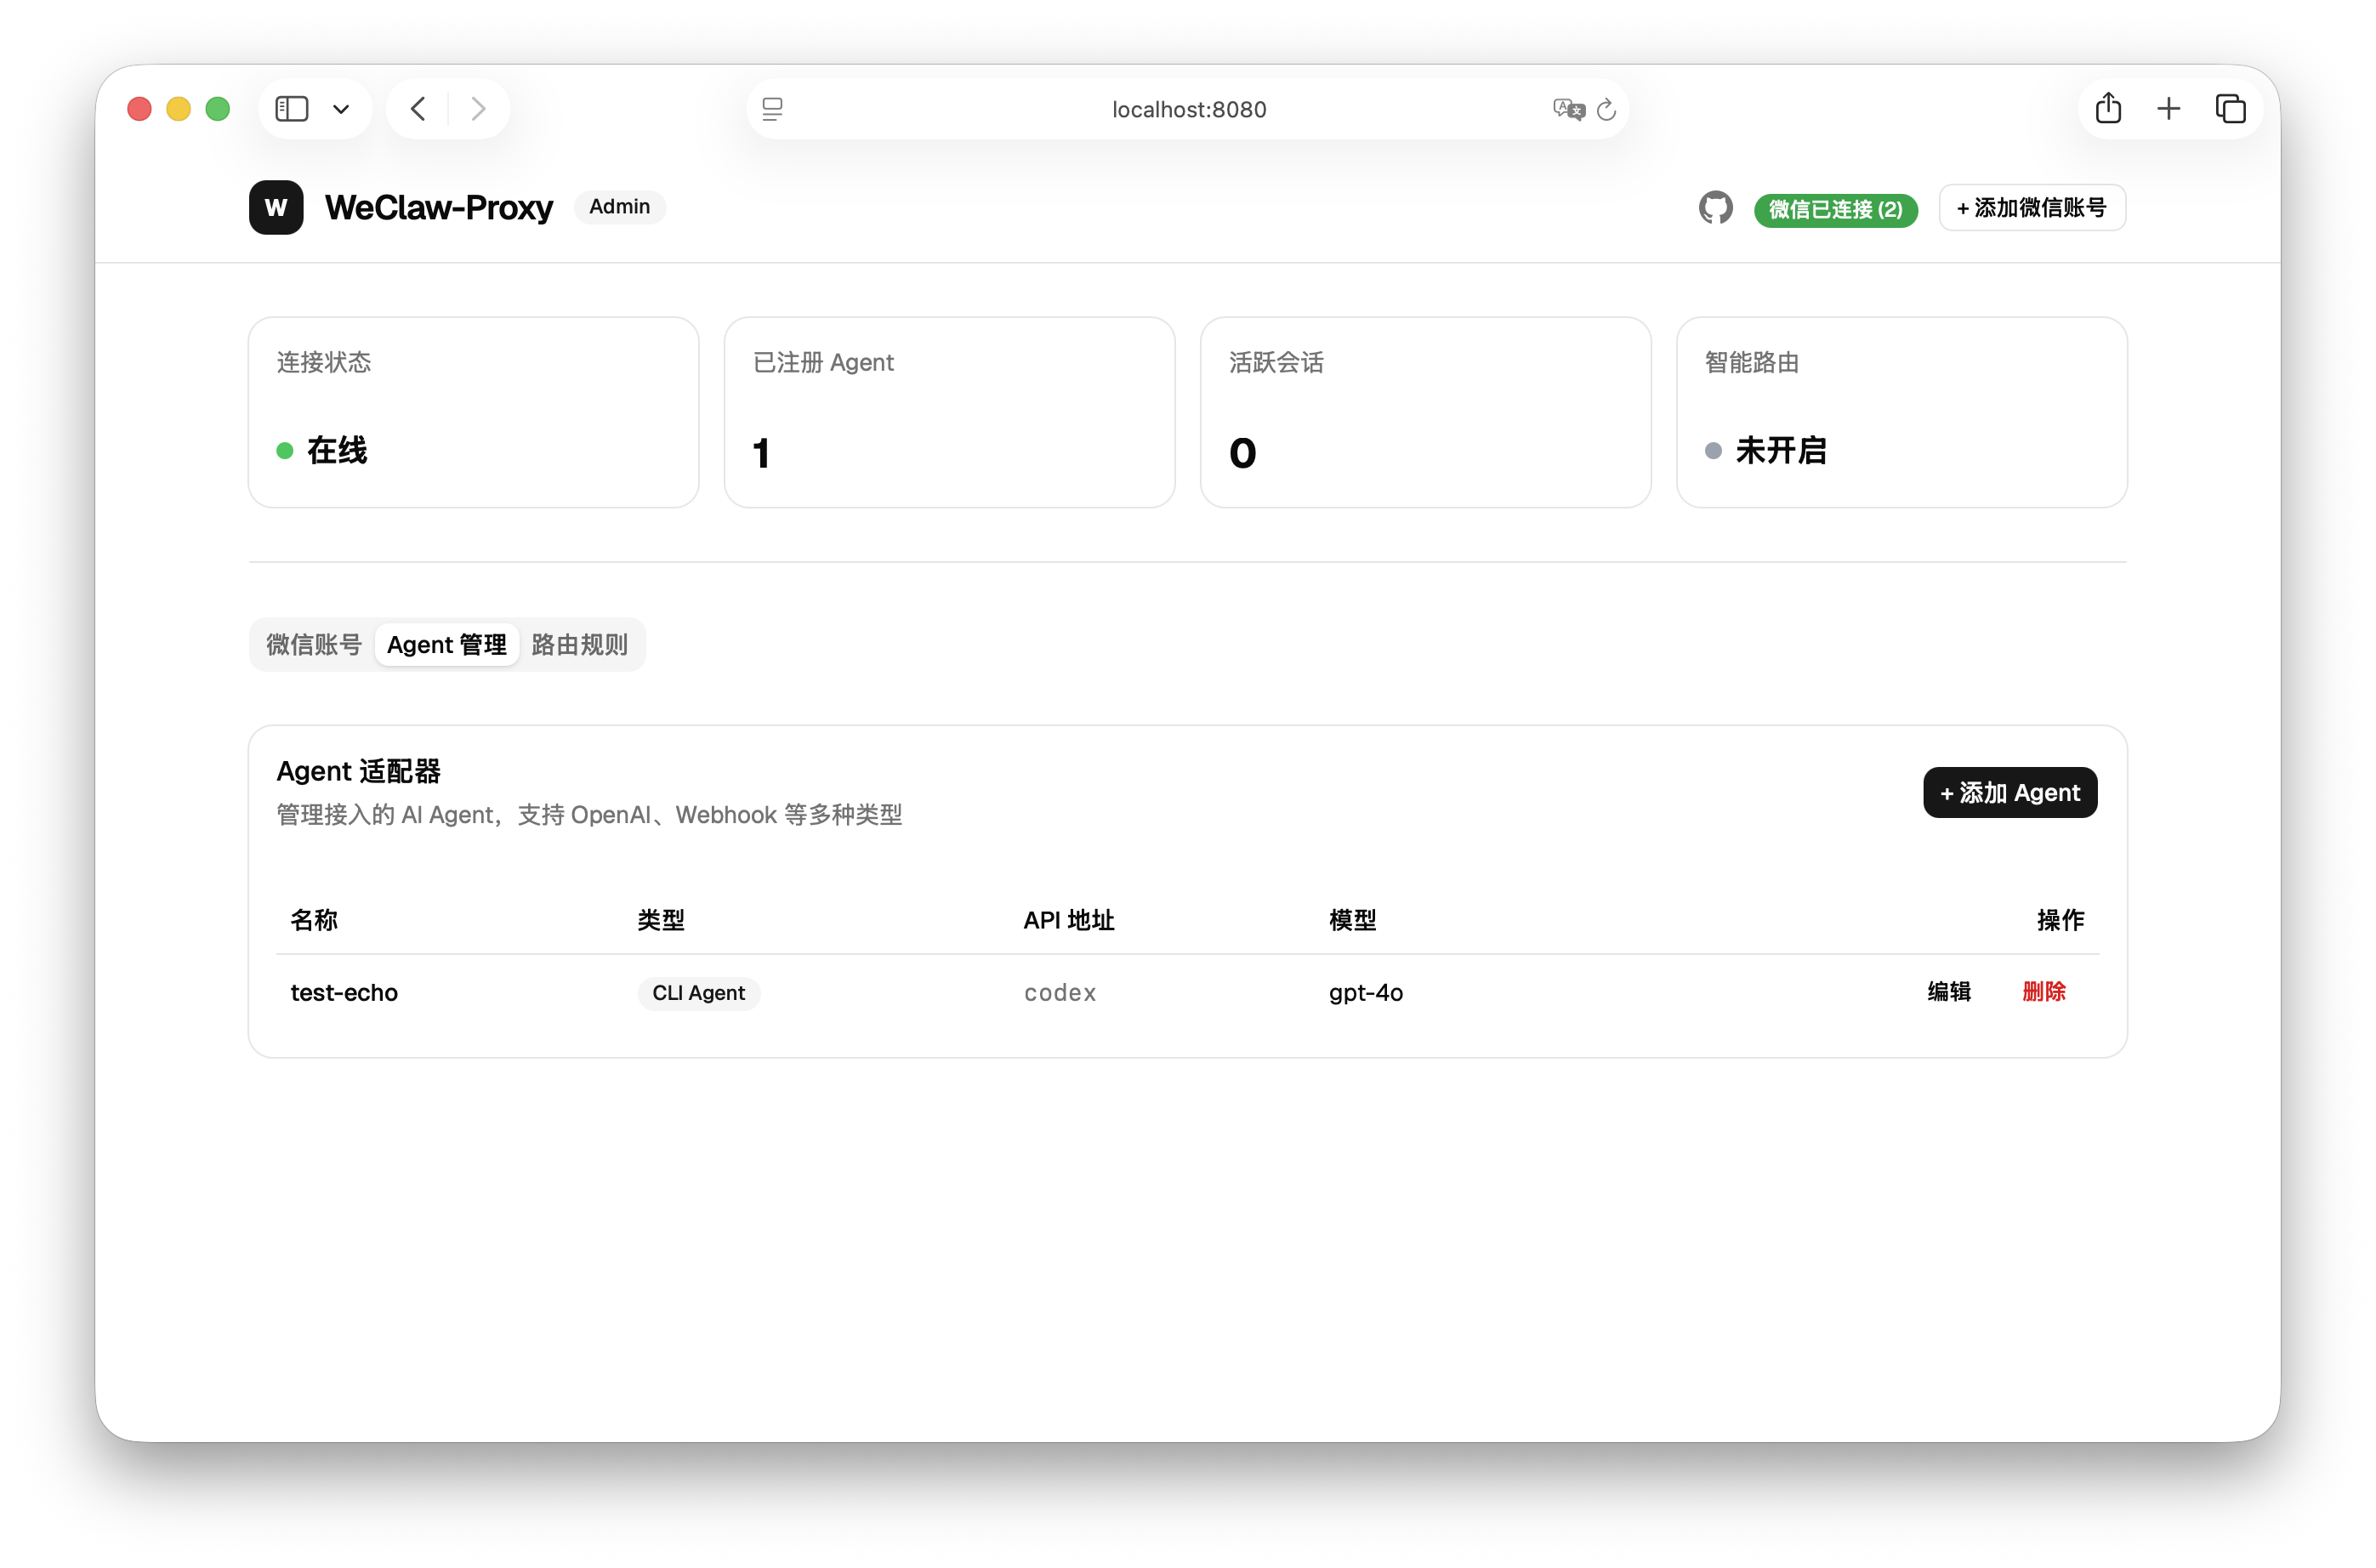Go forward with the forward arrow

[478, 109]
